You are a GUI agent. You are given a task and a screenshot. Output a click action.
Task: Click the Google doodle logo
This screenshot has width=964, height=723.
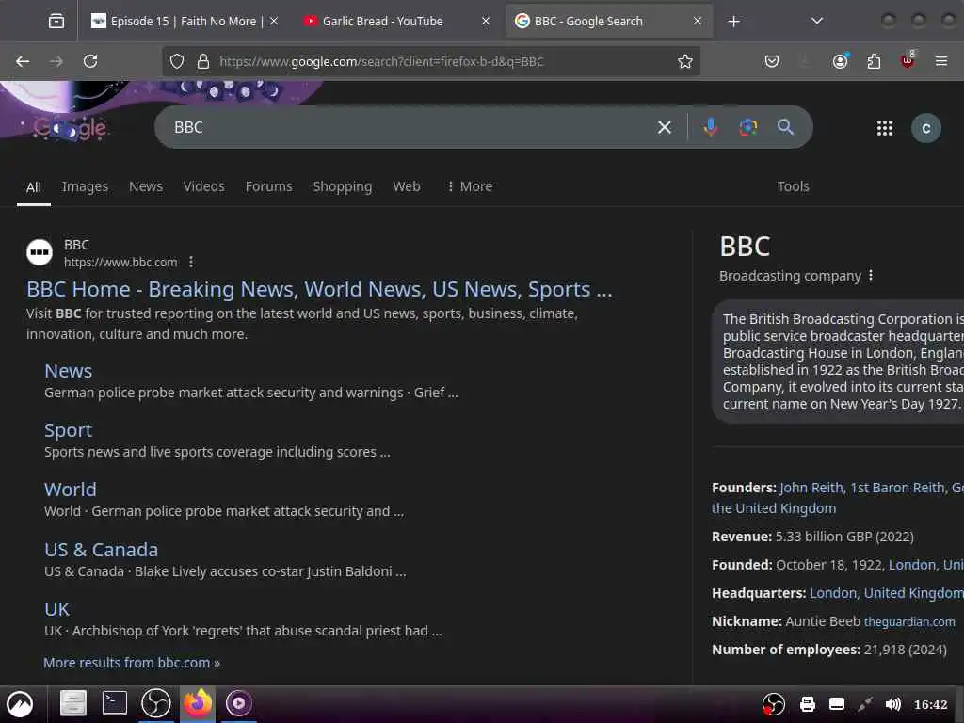[70, 128]
